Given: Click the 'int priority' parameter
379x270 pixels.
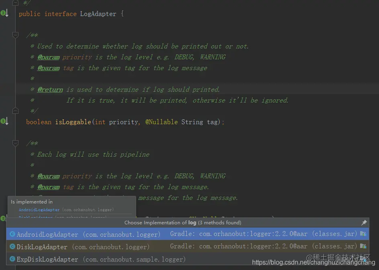Looking at the screenshot, I should pos(116,122).
